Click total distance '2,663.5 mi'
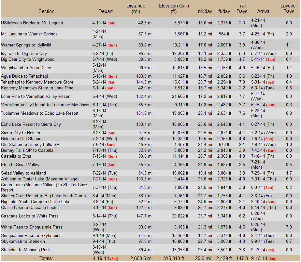301x262 pixels. point(141,258)
